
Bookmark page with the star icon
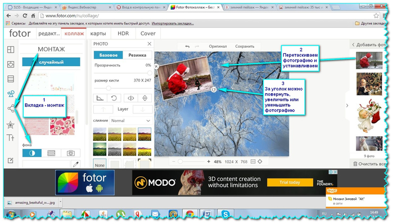(376, 16)
